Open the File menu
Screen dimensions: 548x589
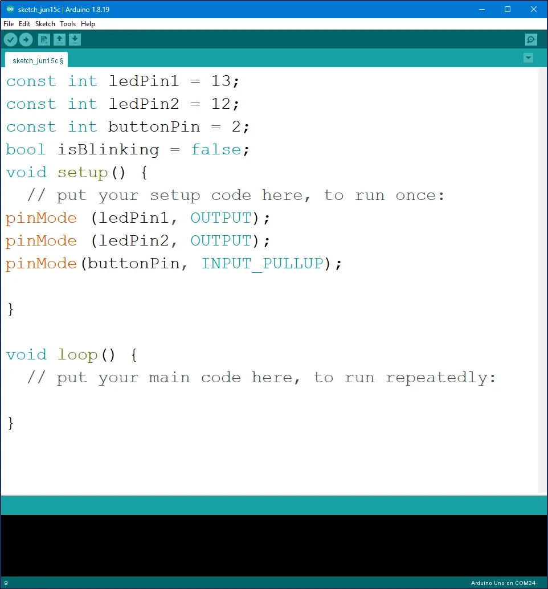9,24
